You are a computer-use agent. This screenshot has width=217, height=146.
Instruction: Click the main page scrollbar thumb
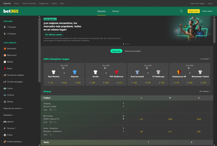tap(214, 30)
